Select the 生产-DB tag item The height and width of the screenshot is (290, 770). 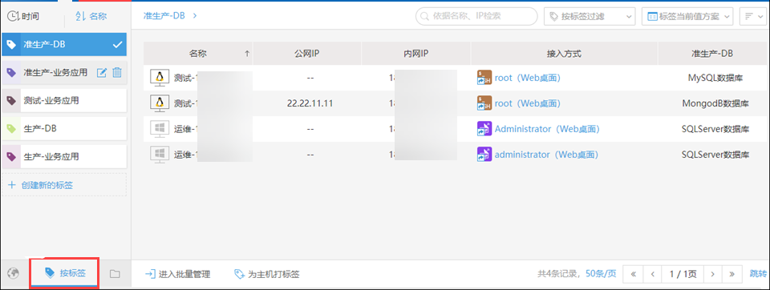click(64, 129)
